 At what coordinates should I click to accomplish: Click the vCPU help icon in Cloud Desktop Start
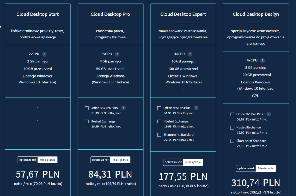pos(44,54)
